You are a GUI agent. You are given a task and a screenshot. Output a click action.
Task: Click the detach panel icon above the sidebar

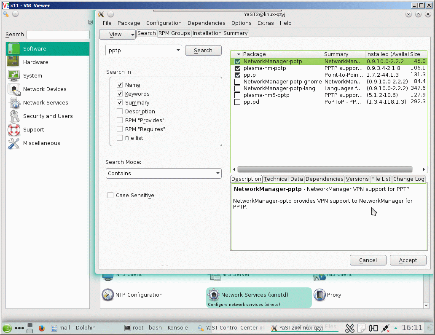point(91,22)
